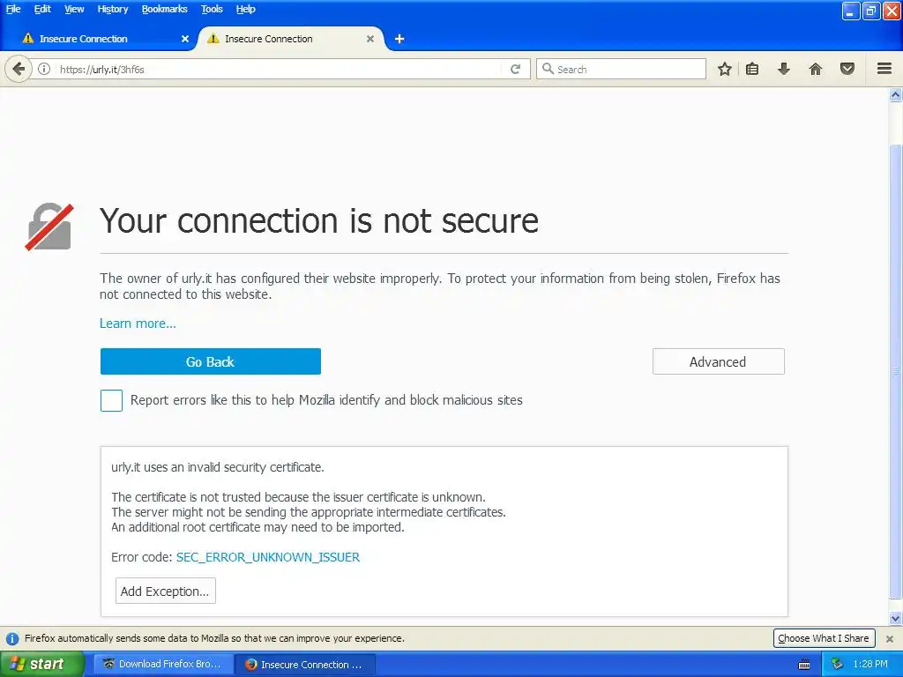Screen dimensions: 903x677
Task: Show bookmarks list icon
Action: (x=752, y=69)
